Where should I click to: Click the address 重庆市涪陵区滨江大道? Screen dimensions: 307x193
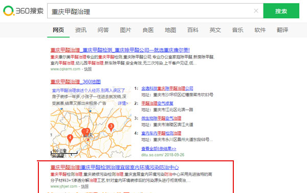[173, 125]
